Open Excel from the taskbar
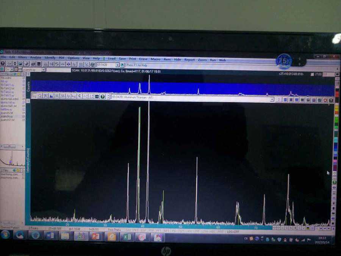The height and width of the screenshot is (256, 341). (x=127, y=237)
